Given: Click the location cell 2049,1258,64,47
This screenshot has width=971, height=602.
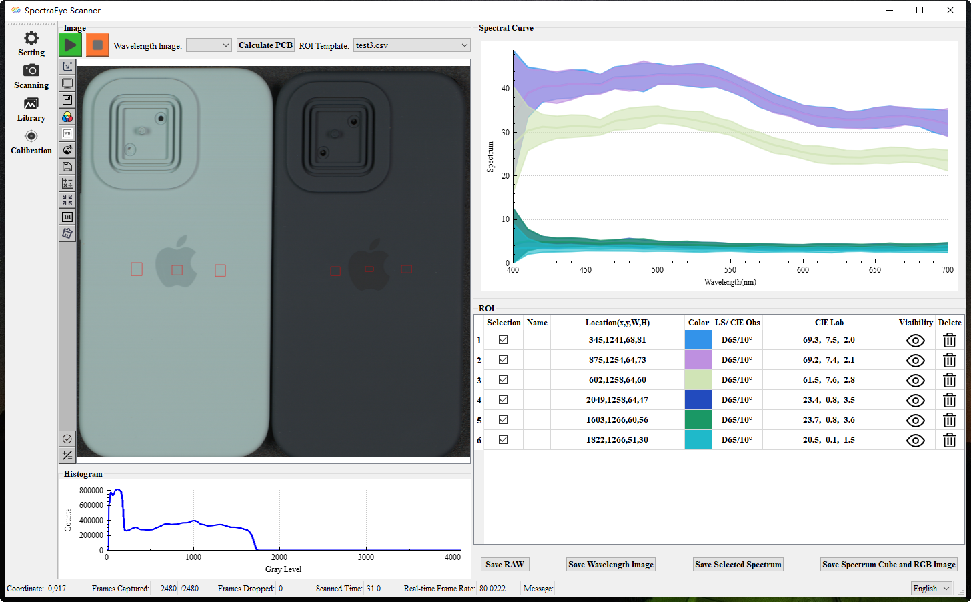Looking at the screenshot, I should pos(618,399).
